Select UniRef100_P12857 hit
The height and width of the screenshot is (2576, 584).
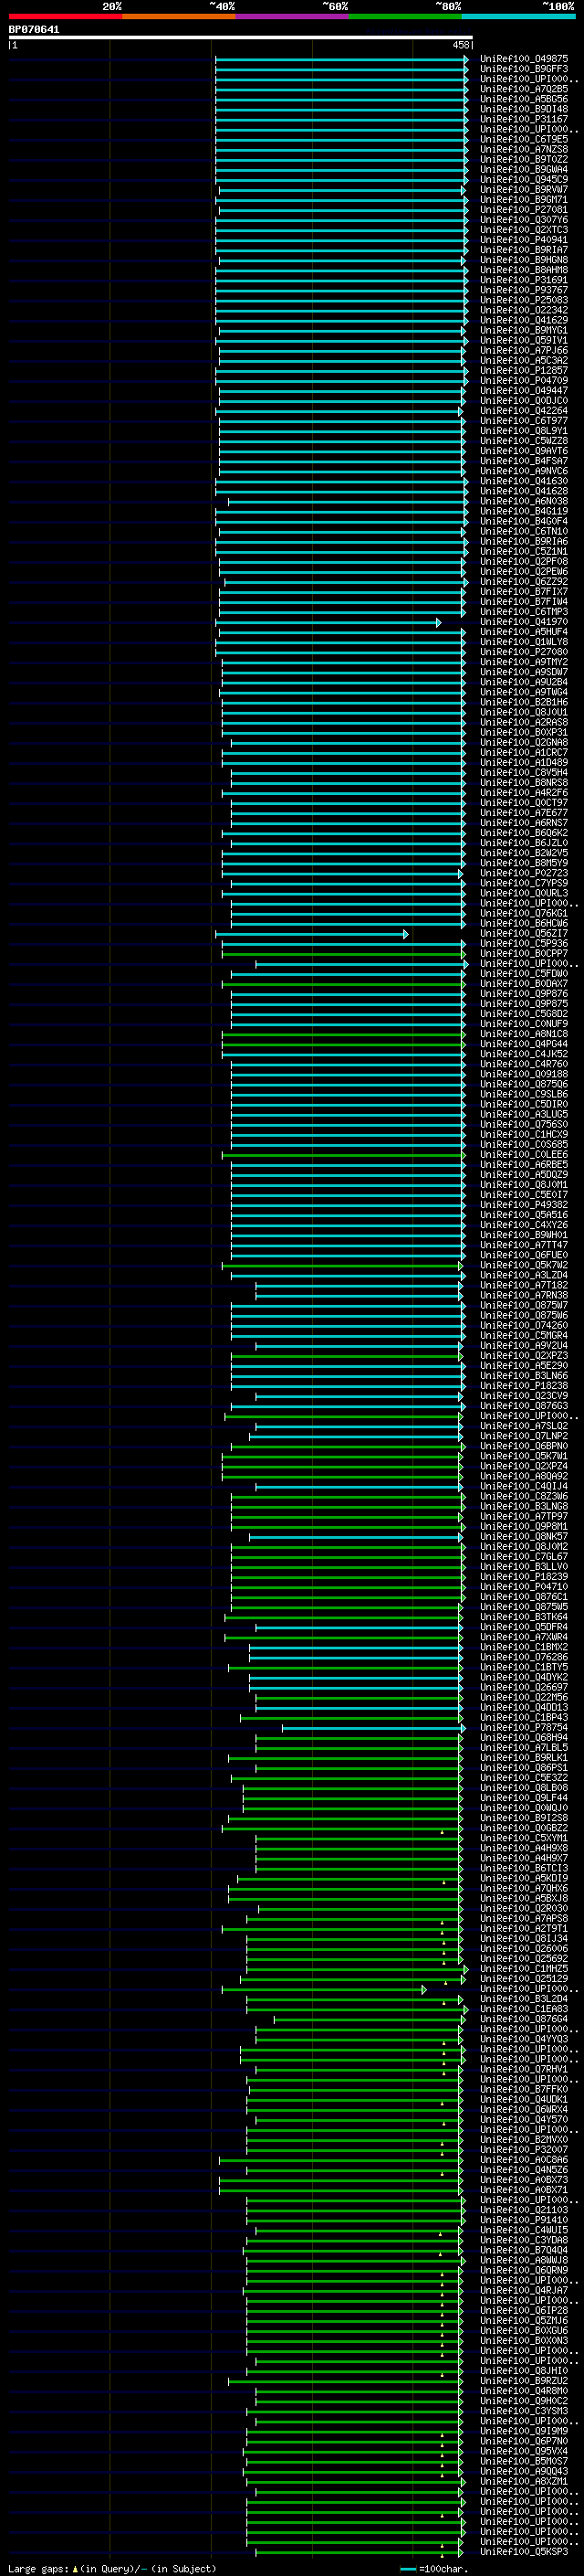(x=524, y=371)
